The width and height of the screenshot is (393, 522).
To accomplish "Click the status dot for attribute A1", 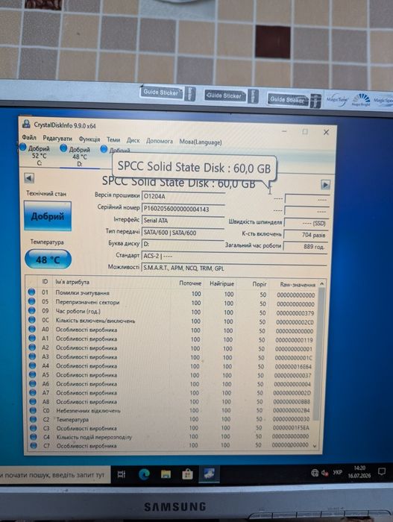I will click(32, 338).
